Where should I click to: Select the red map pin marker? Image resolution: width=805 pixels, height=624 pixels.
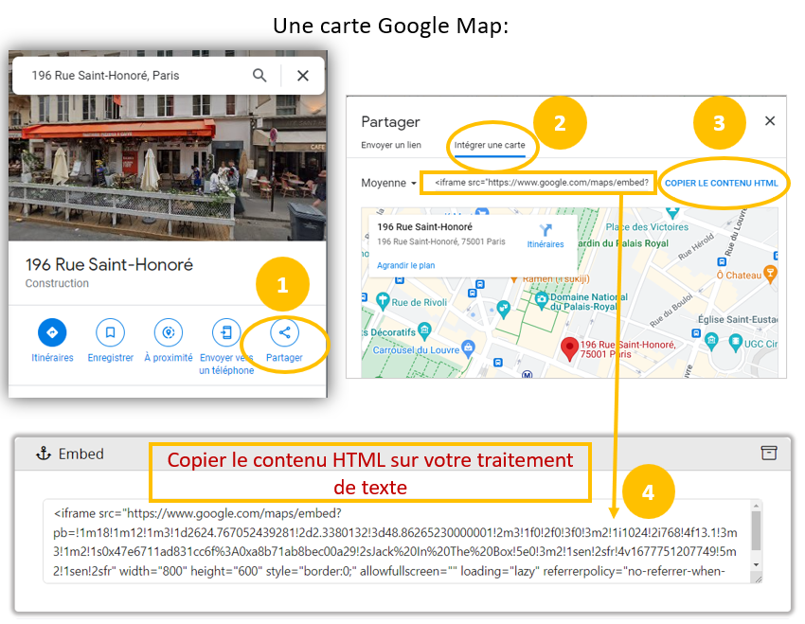569,348
